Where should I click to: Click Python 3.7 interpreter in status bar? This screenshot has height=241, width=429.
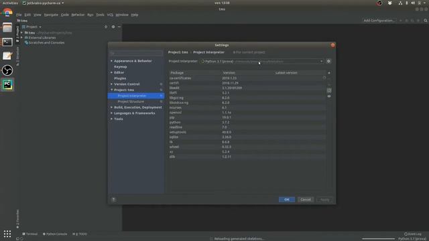pos(412,239)
